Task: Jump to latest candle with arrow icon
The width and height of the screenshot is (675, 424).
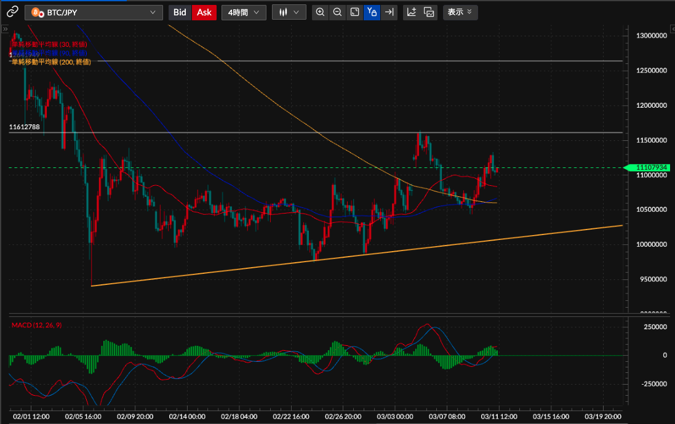Action: click(389, 12)
